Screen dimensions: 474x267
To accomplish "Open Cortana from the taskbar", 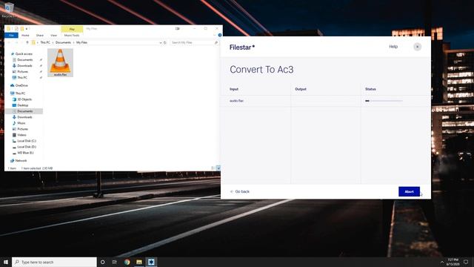I will tap(103, 262).
